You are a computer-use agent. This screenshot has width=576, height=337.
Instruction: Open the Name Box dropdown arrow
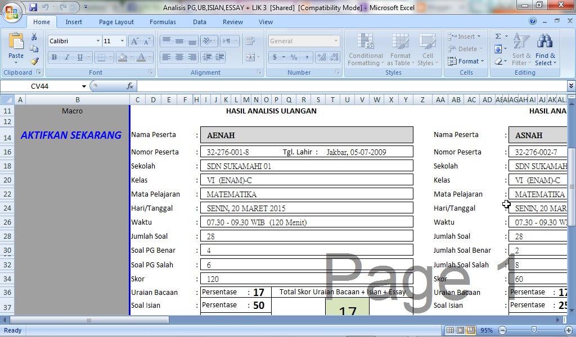84,86
